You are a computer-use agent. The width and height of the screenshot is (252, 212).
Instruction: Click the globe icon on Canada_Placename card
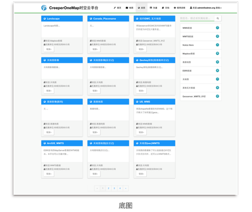[x=91, y=19]
